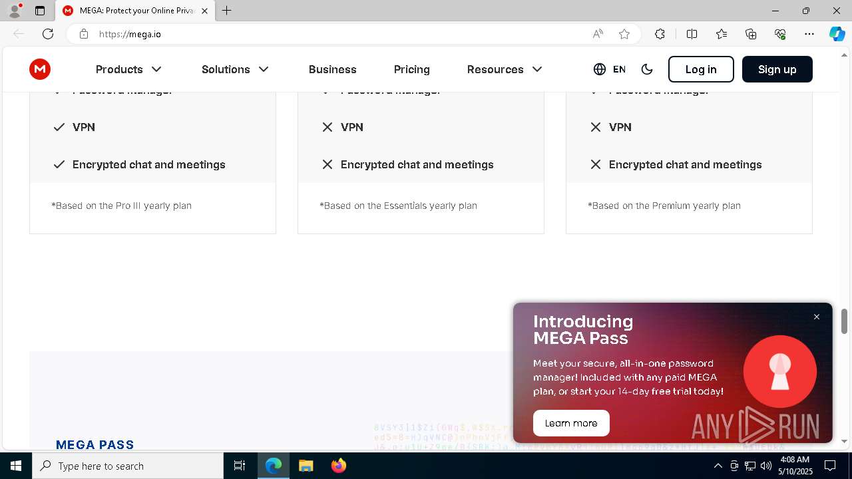The width and height of the screenshot is (852, 479).
Task: Click the keyhole icon in popup
Action: pos(780,371)
